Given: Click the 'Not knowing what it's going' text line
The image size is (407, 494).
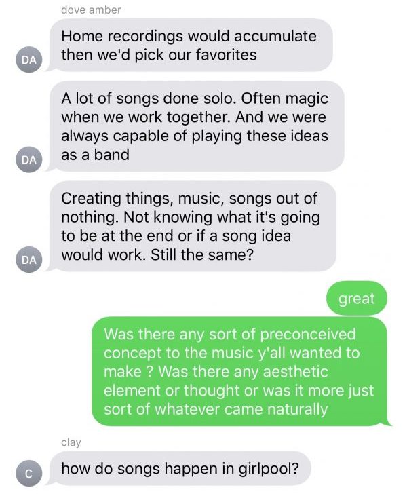Looking at the screenshot, I should (222, 217).
